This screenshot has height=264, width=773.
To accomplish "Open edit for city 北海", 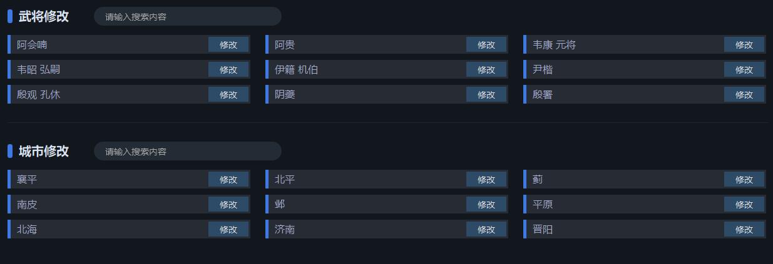I will pos(228,229).
